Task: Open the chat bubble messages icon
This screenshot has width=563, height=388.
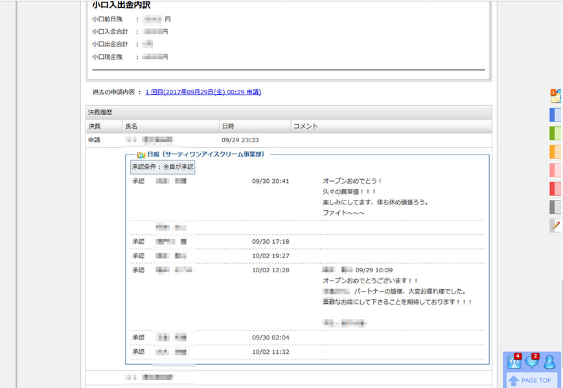Action: click(x=532, y=361)
